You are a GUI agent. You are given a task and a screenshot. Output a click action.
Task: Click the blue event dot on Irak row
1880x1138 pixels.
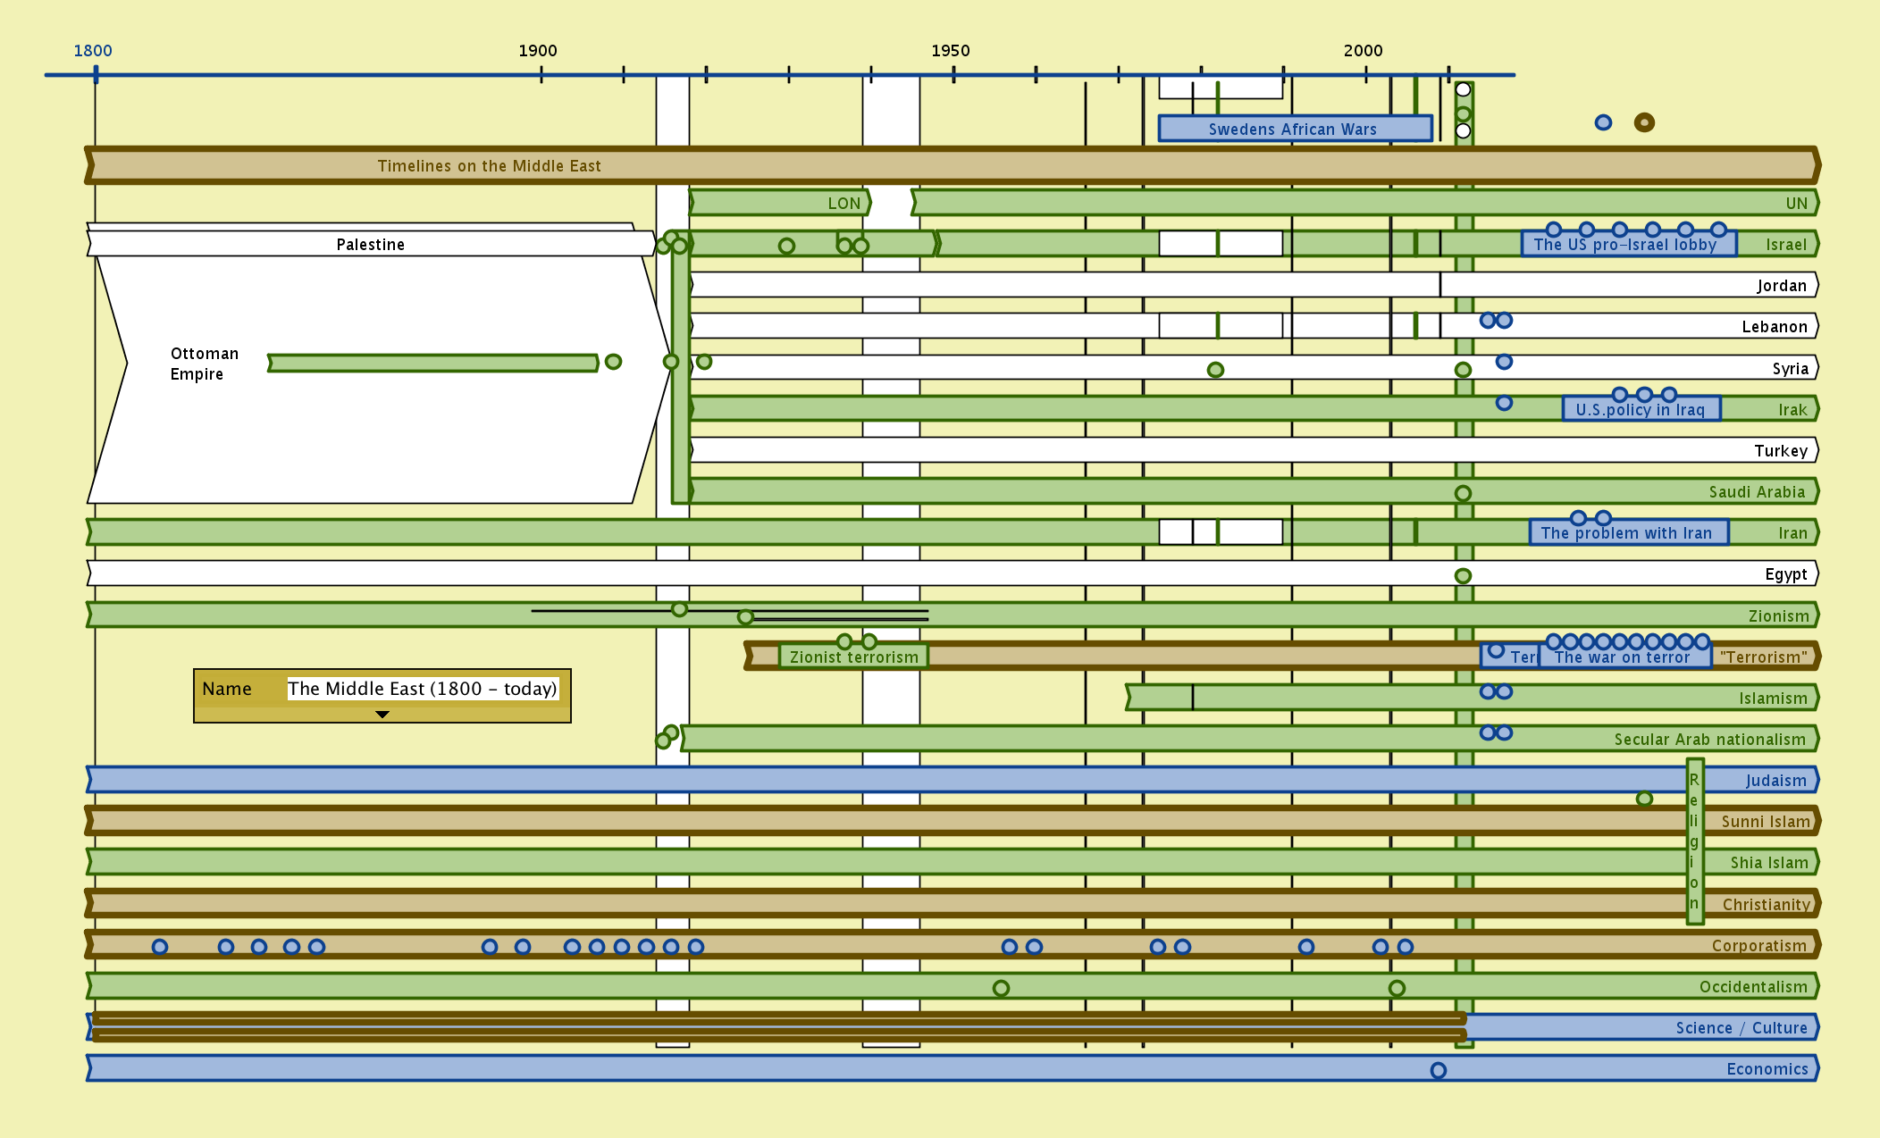pyautogui.click(x=1504, y=403)
